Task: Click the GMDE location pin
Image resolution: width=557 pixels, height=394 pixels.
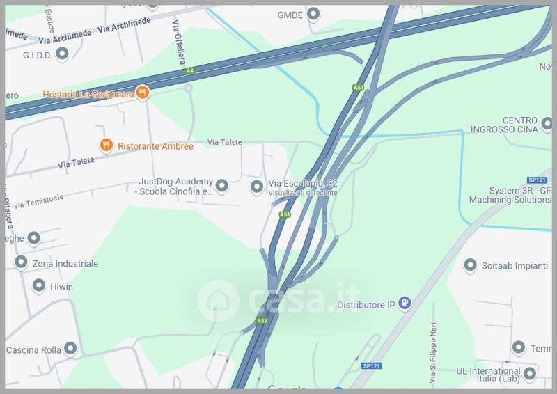Action: click(313, 14)
